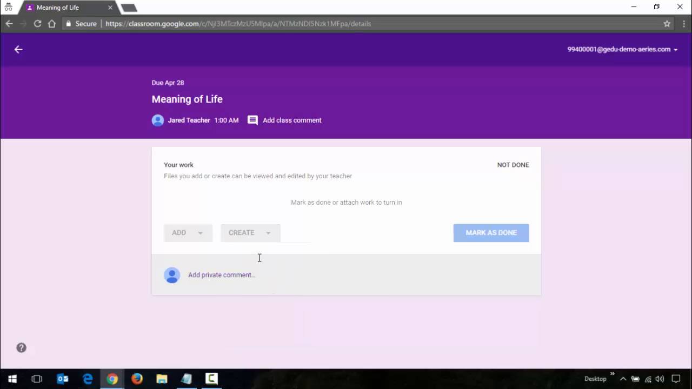Click the Add class comment speech icon
This screenshot has width=692, height=389.
[252, 120]
